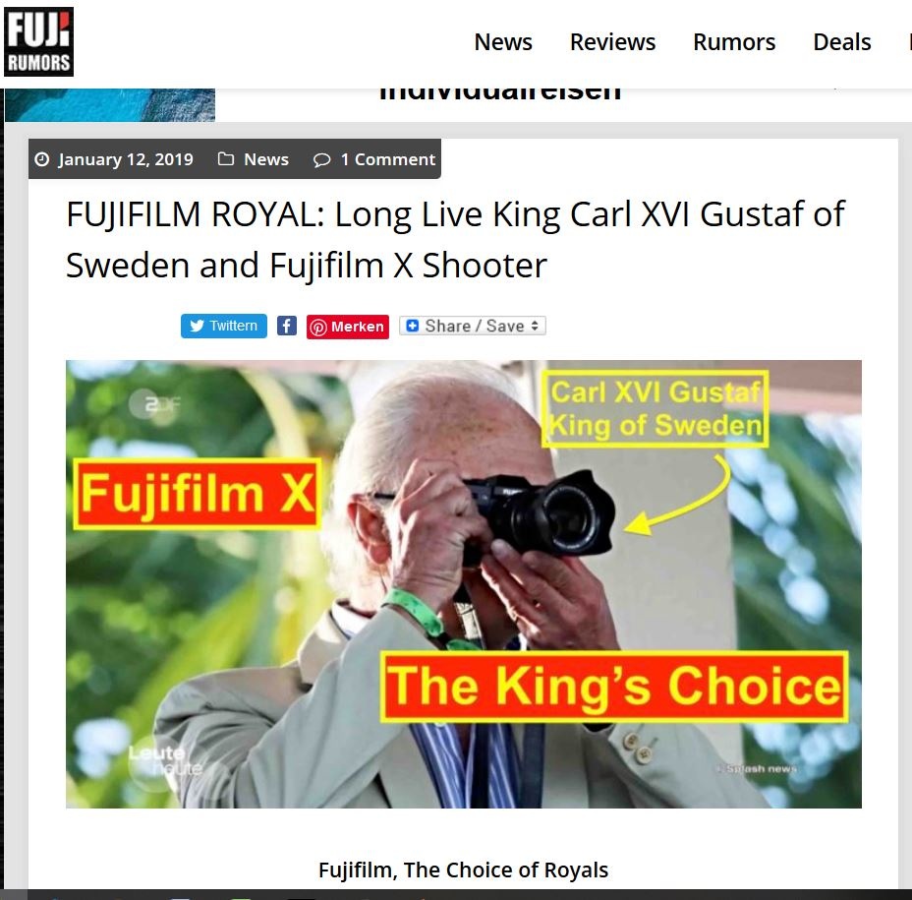Screen dimensions: 912x900
Task: Open the Fuji Rumors logo homepage
Action: (x=38, y=41)
